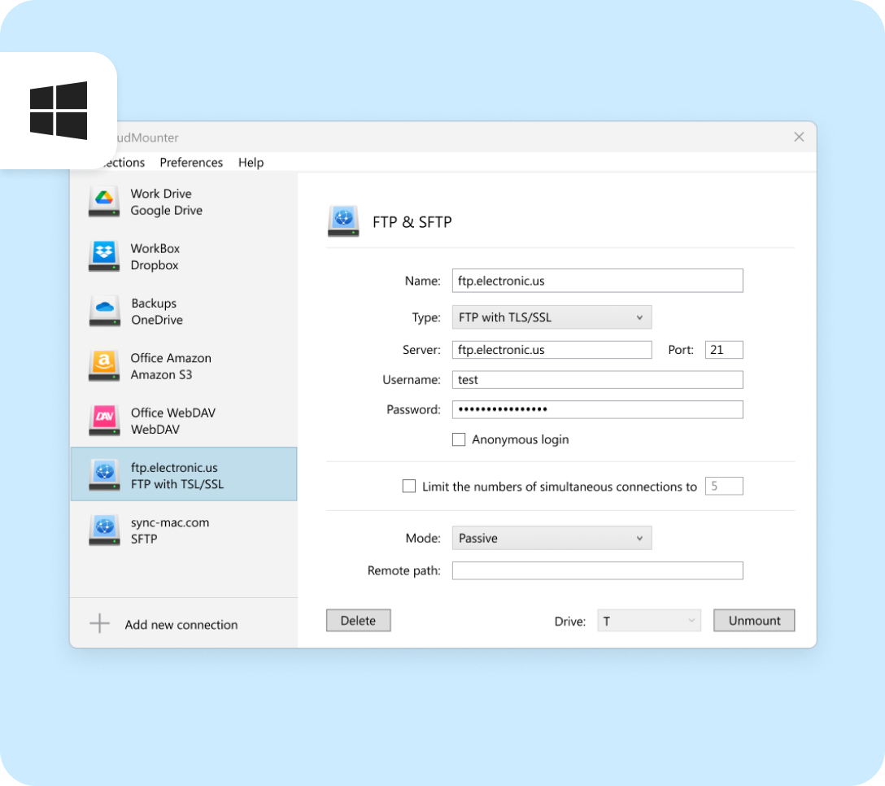Click into the Username field containing test

point(597,380)
